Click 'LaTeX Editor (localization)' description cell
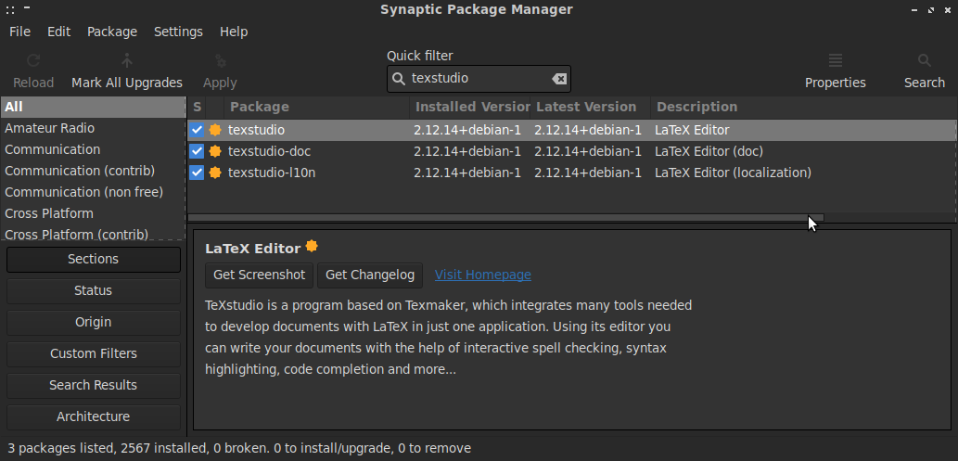The image size is (958, 461). click(x=734, y=173)
